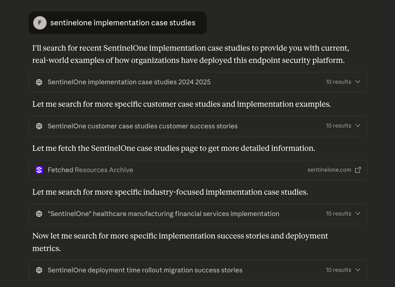This screenshot has width=395, height=287.
Task: Click "SentinelOne implementation case studies 2024 2025" query
Action: point(129,82)
